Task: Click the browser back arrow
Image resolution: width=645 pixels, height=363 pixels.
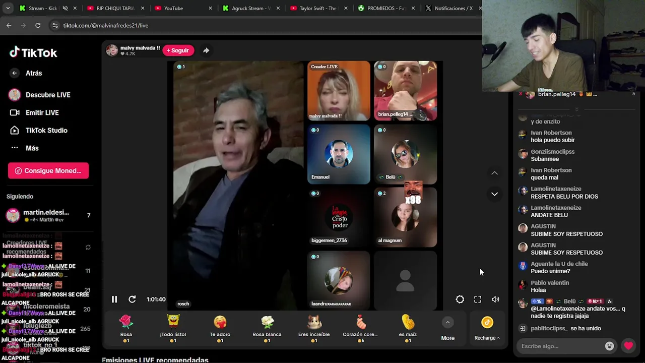Action: pos(9,25)
